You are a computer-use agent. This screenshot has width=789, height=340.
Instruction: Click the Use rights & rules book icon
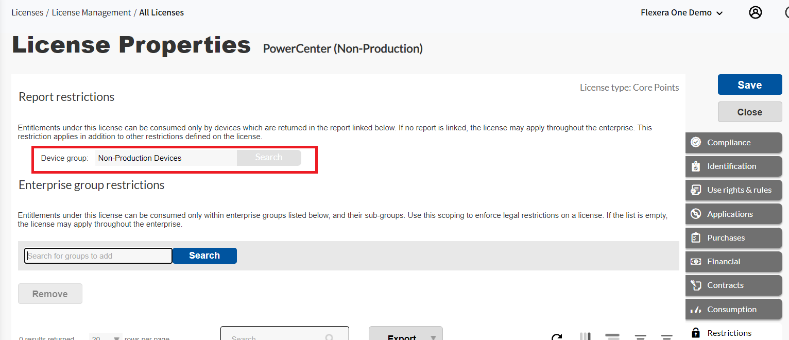696,190
